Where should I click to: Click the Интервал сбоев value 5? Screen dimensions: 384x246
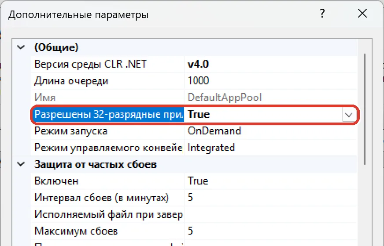click(270, 198)
